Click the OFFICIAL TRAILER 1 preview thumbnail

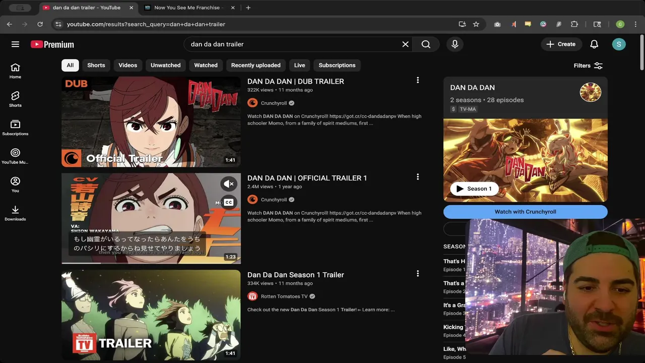[x=151, y=218]
